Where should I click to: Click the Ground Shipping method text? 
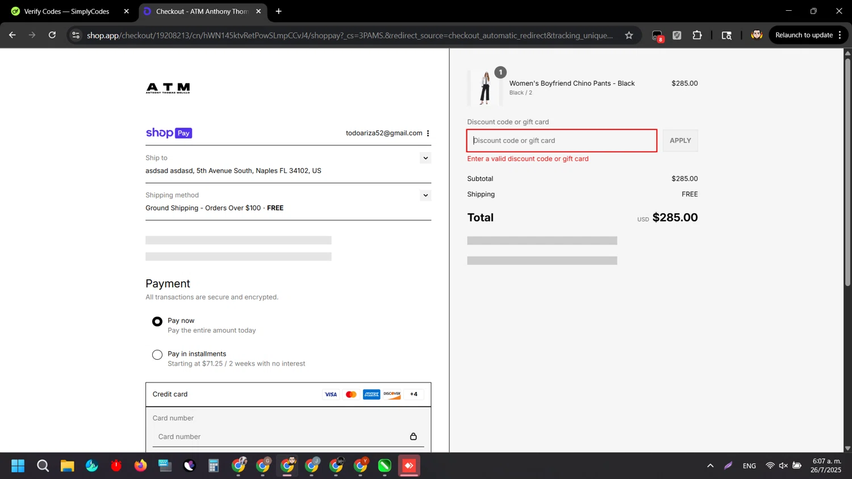(214, 208)
